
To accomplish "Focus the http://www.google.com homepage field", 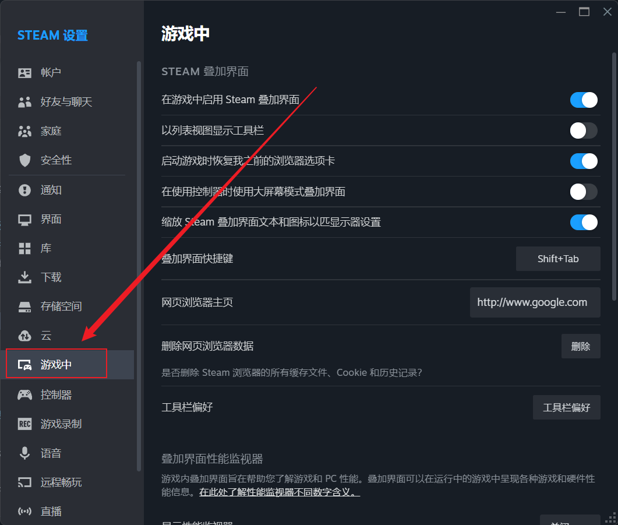I will [x=535, y=302].
